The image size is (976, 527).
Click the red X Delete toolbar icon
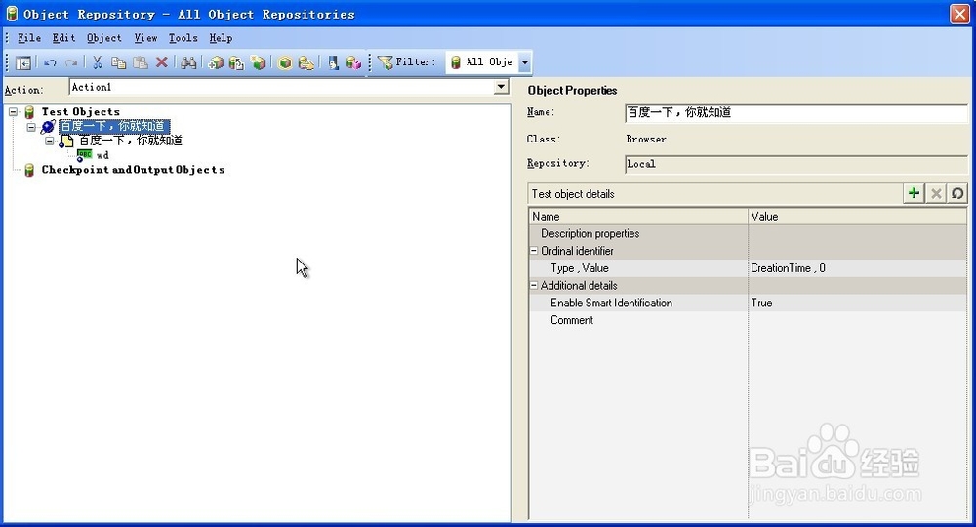click(x=162, y=62)
